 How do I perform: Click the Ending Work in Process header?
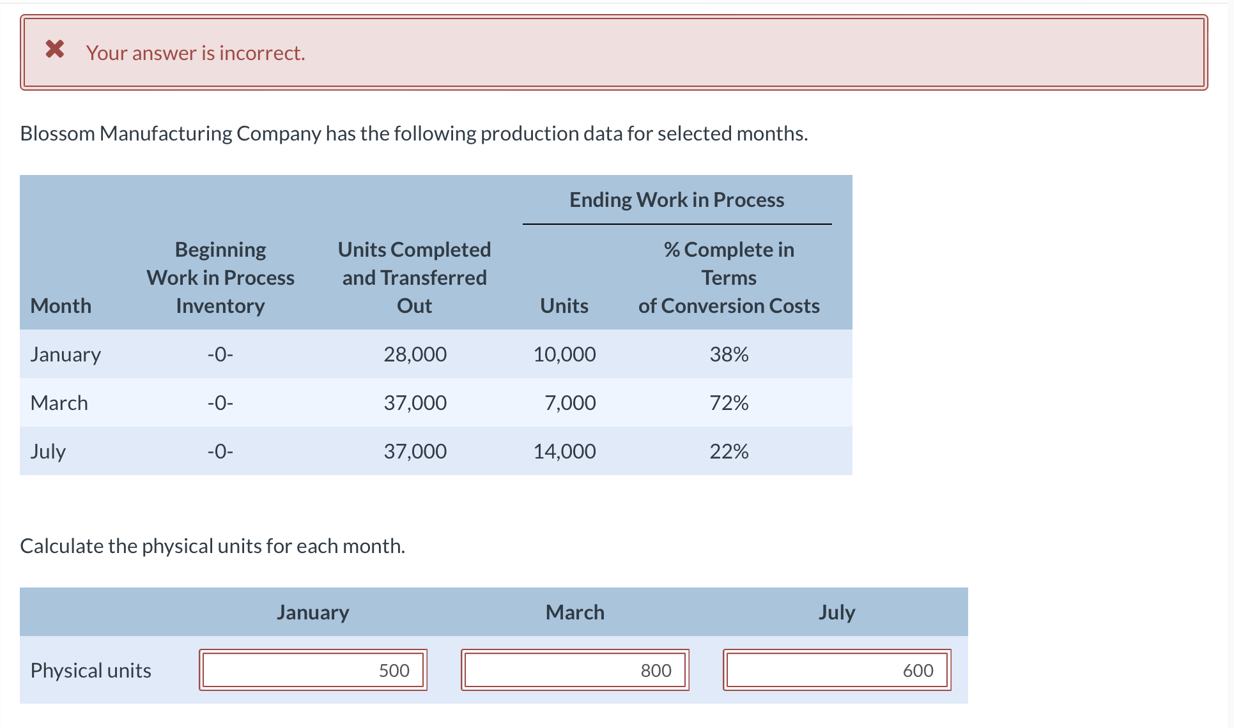click(x=677, y=200)
